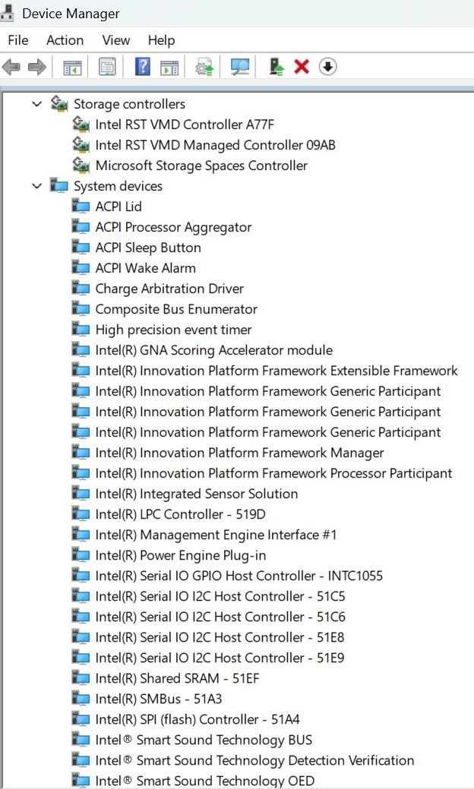This screenshot has width=474, height=789.
Task: Open the Action menu
Action: [x=65, y=40]
